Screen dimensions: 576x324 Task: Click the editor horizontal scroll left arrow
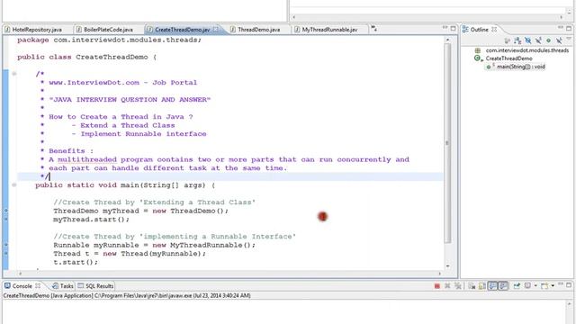pyautogui.click(x=20, y=274)
